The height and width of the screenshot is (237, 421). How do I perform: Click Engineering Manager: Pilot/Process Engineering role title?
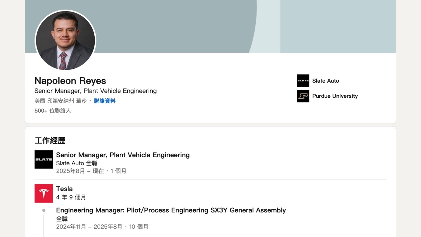(171, 210)
